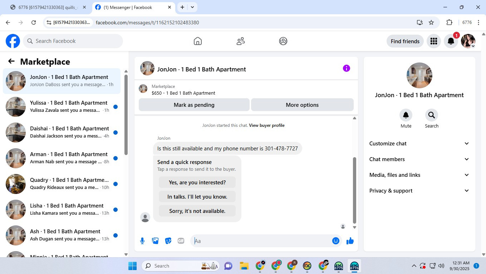Open the Friends icon in top navigation
Viewport: 486px width, 274px height.
point(241,41)
